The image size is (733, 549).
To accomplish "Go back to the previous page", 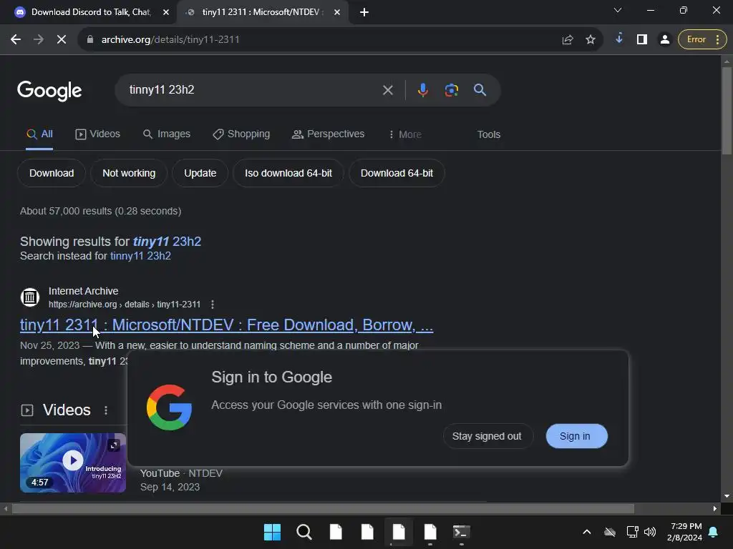I will point(16,40).
